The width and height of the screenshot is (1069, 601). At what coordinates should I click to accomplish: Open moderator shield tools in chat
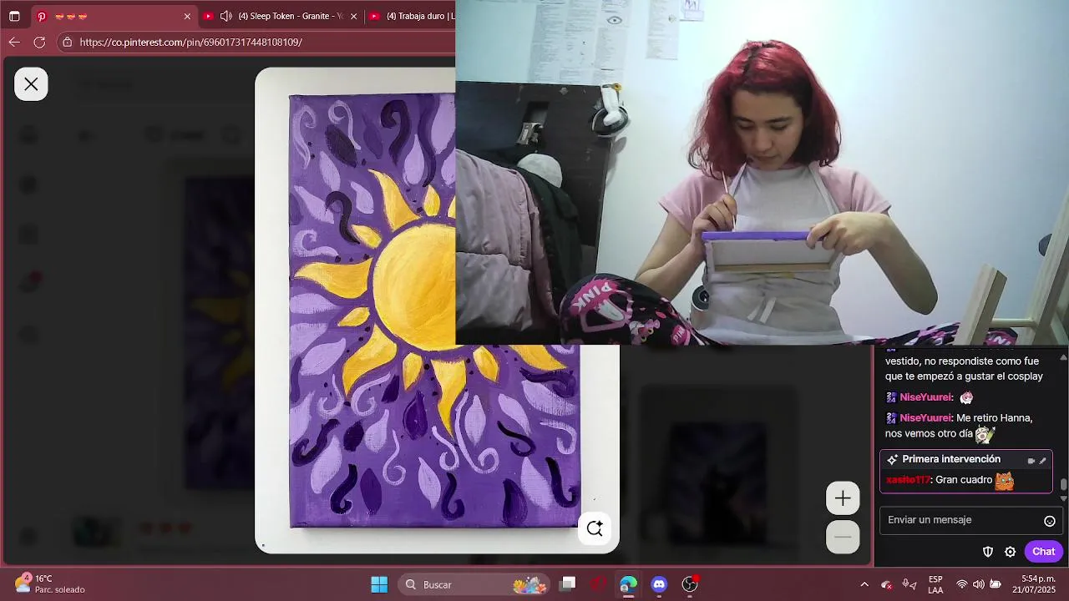[988, 552]
